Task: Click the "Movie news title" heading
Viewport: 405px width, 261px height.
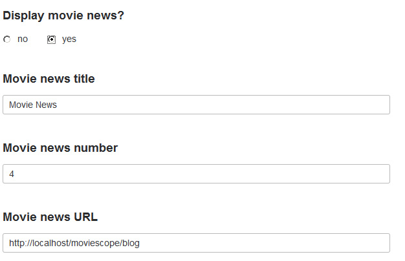Action: click(x=49, y=79)
